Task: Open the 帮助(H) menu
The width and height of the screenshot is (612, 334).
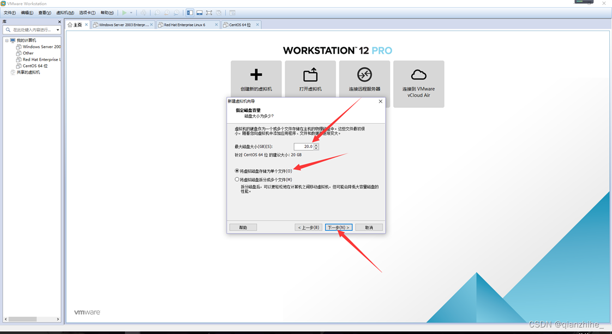Action: (107, 13)
